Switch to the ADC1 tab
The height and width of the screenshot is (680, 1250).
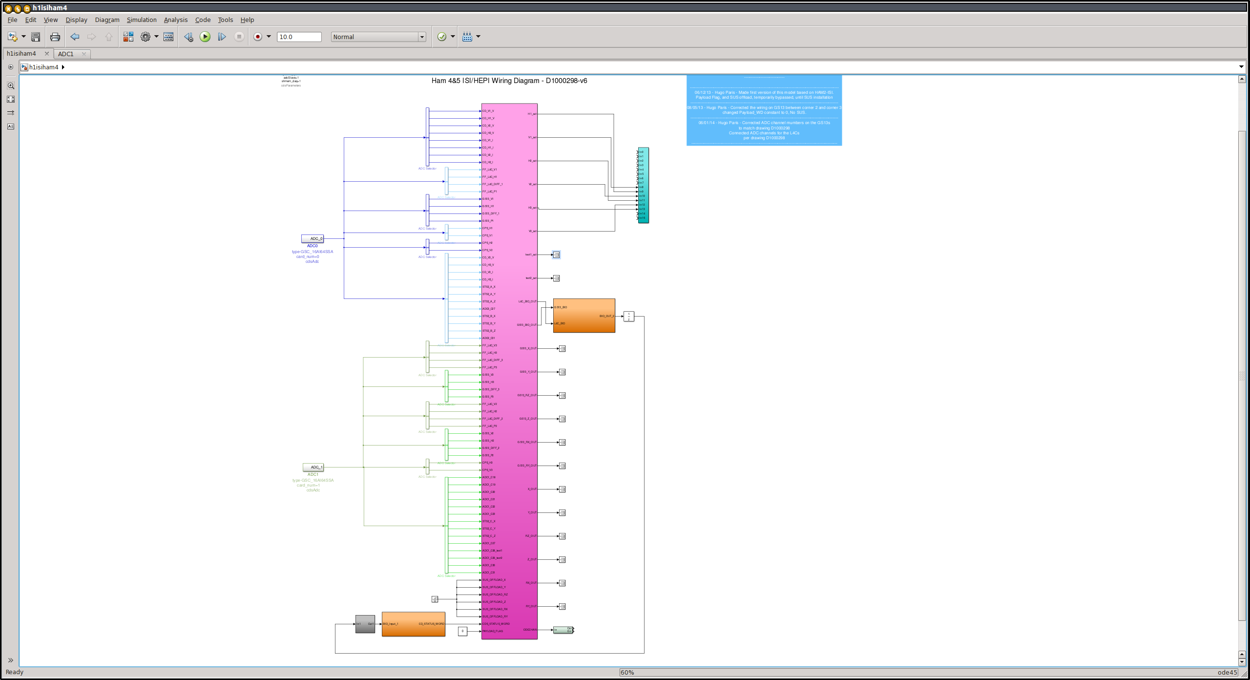click(x=66, y=54)
